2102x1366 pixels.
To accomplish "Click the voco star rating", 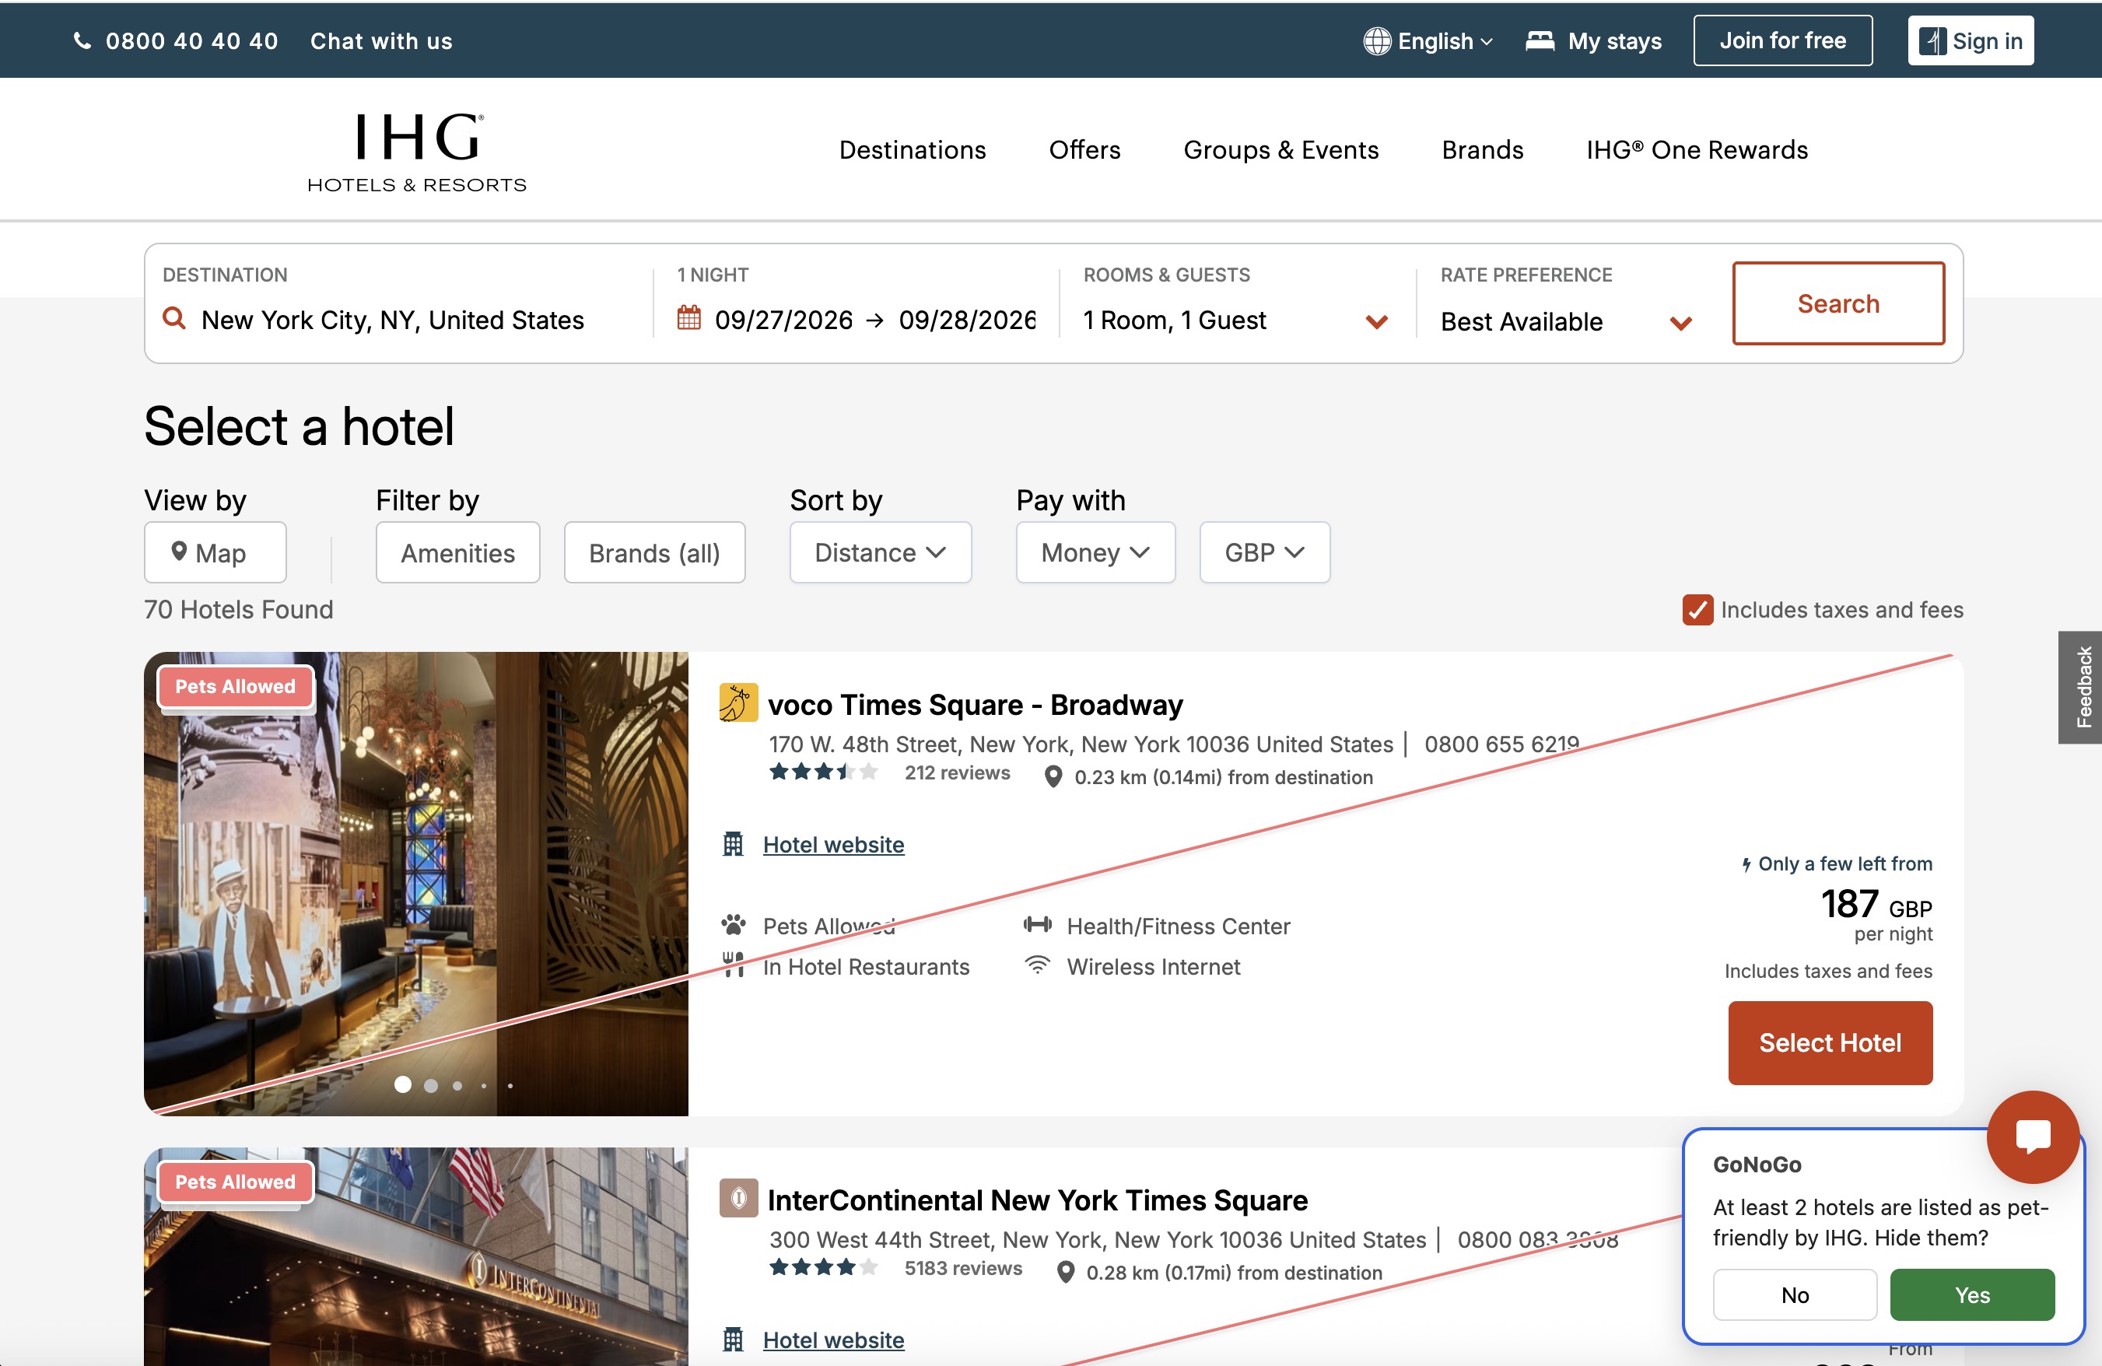I will pos(823,772).
